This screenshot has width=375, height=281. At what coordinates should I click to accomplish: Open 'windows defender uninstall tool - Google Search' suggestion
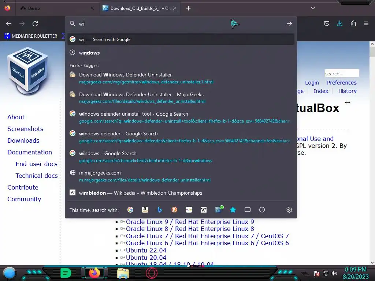click(181, 117)
